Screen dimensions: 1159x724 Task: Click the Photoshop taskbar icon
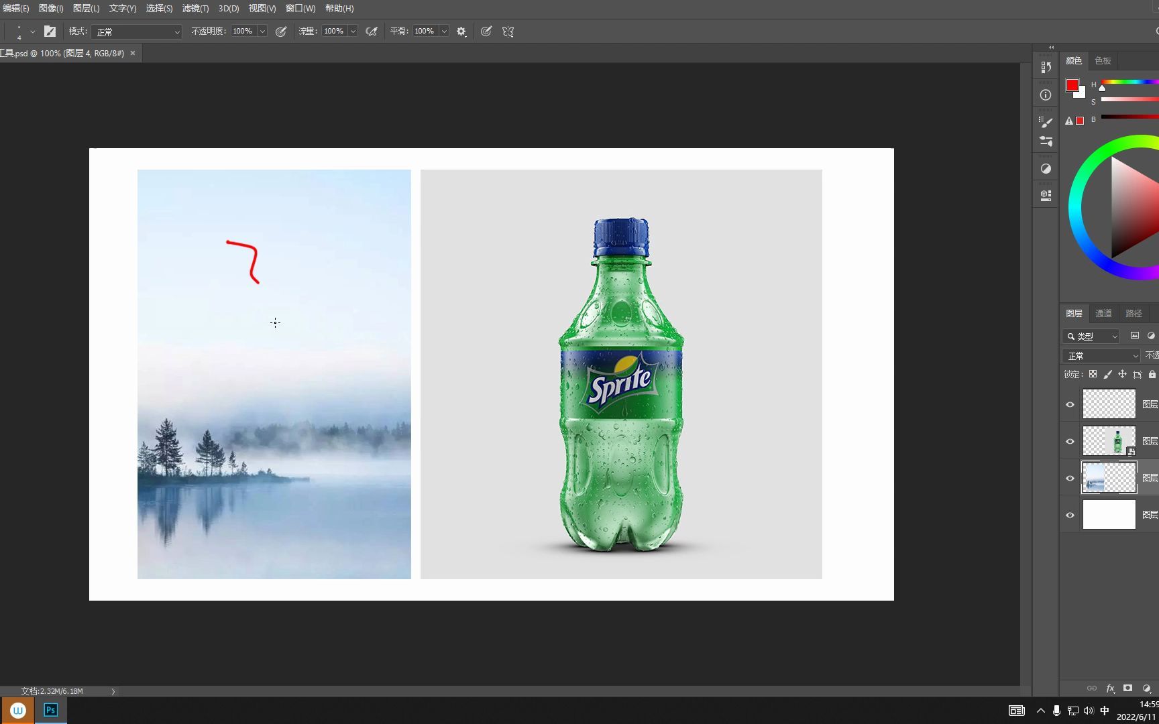click(x=50, y=710)
